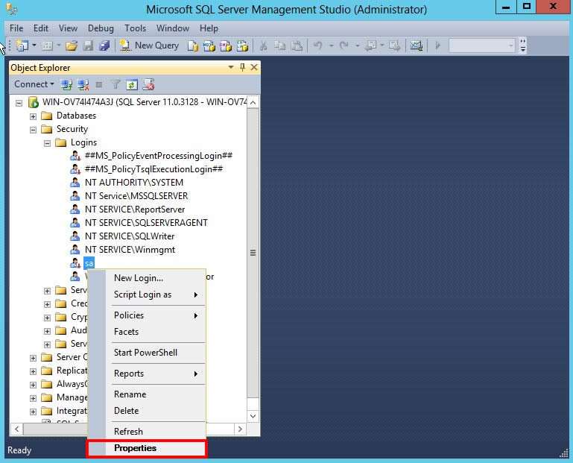This screenshot has height=463, width=573.
Task: Select NT SERVICE\SQLWriter login
Action: coord(130,236)
